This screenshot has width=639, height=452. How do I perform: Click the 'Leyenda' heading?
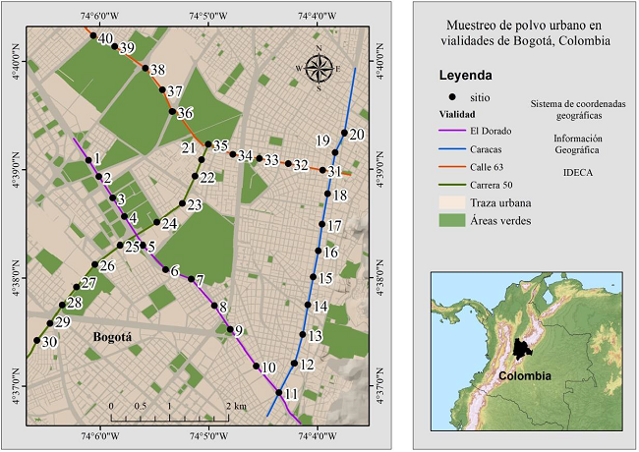(x=465, y=76)
